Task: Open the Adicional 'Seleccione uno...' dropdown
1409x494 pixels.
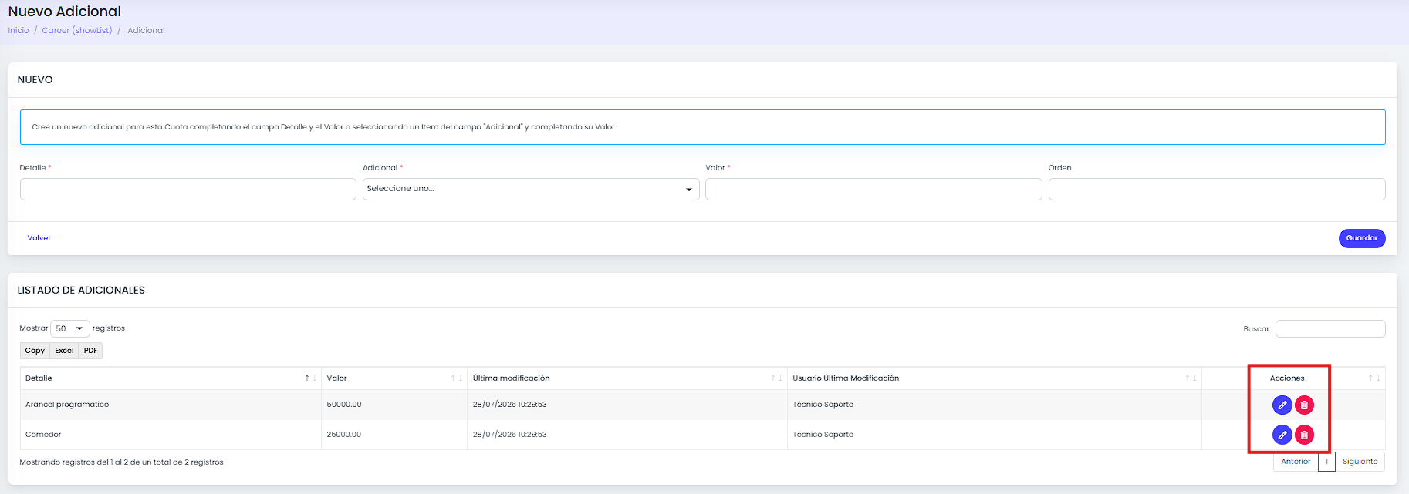Action: 531,189
